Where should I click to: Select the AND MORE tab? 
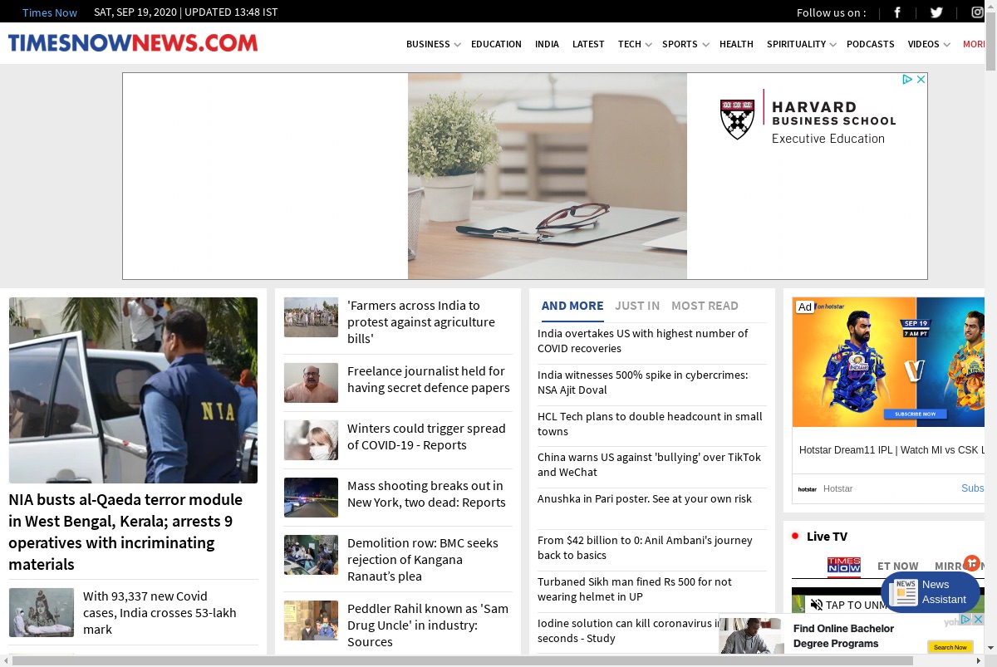coord(572,306)
